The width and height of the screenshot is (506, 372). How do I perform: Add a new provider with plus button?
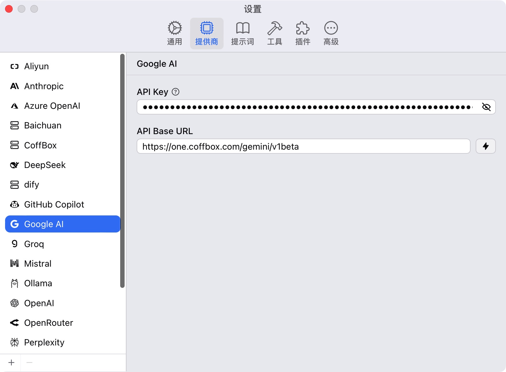(x=11, y=363)
